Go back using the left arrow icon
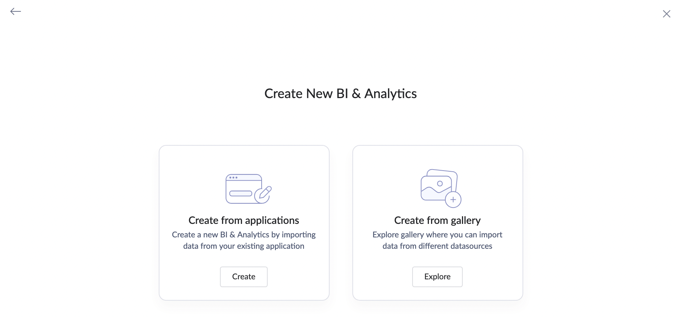Viewport: 677px width, 317px height. coord(16,11)
